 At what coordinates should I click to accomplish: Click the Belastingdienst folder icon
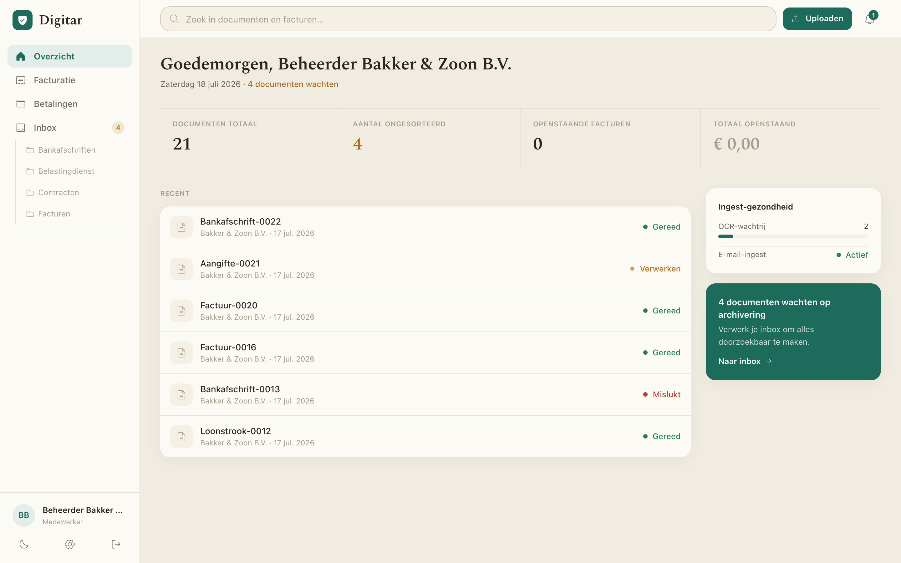click(x=30, y=171)
